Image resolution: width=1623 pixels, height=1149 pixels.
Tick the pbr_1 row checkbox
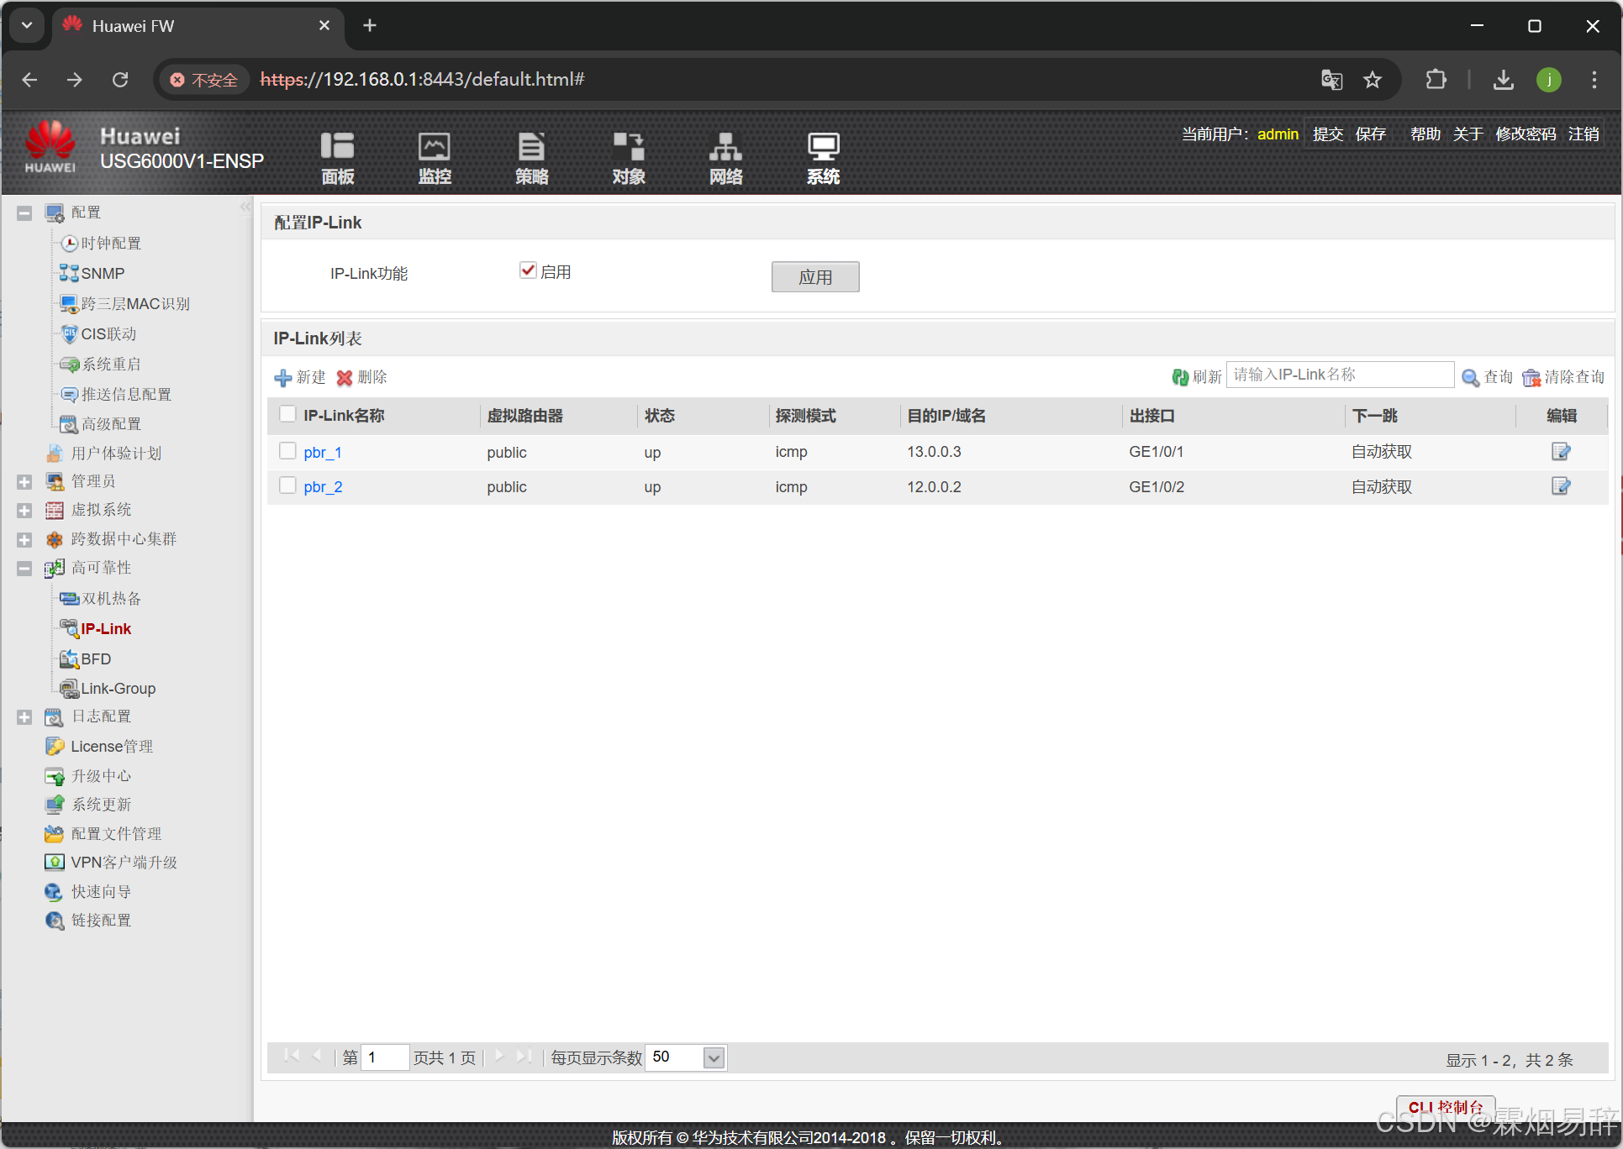coord(287,451)
